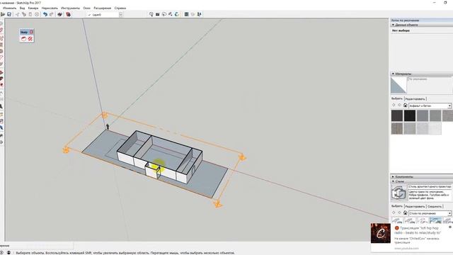
Task: Click the Paste clipboard icon
Action: 30,14
